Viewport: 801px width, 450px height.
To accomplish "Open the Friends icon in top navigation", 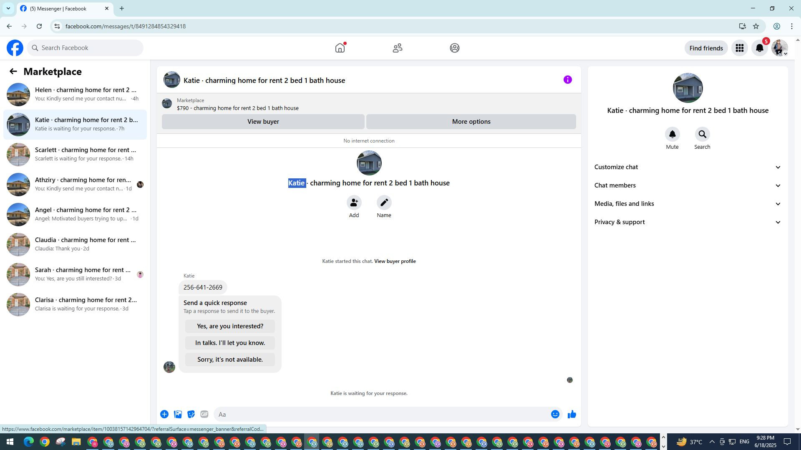I will (398, 48).
